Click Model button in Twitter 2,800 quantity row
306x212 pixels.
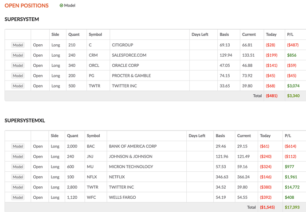18,187
